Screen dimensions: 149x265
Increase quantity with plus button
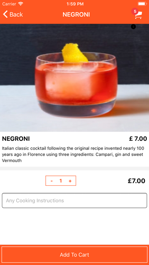[x=70, y=181]
